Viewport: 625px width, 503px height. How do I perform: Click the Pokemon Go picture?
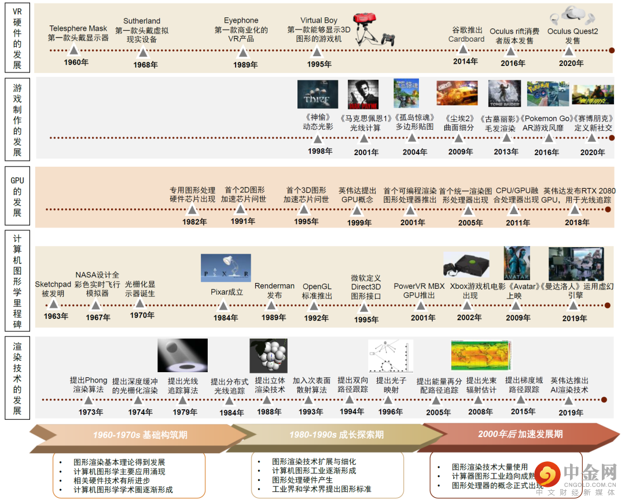point(547,94)
